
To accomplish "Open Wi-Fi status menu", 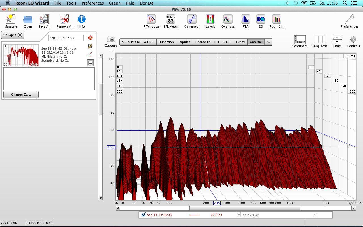I will tap(304, 3).
